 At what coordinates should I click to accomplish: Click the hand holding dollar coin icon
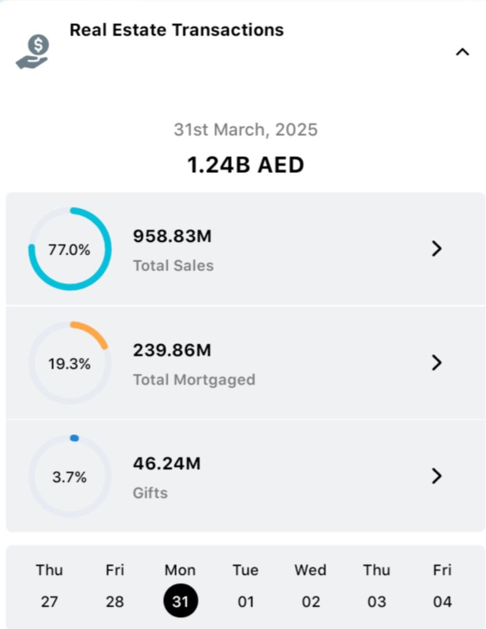32,52
